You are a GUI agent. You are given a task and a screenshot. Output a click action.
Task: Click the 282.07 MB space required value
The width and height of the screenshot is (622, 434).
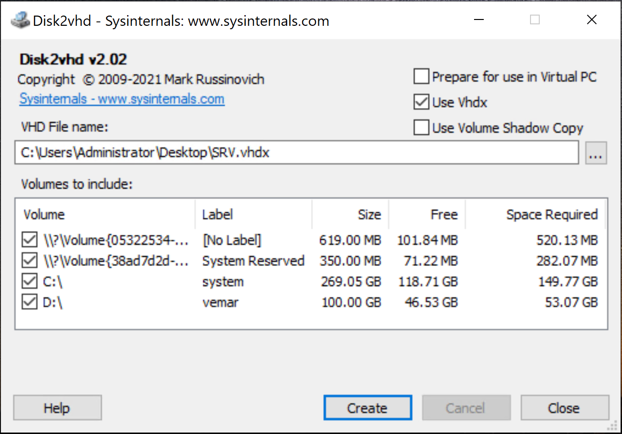pyautogui.click(x=567, y=261)
